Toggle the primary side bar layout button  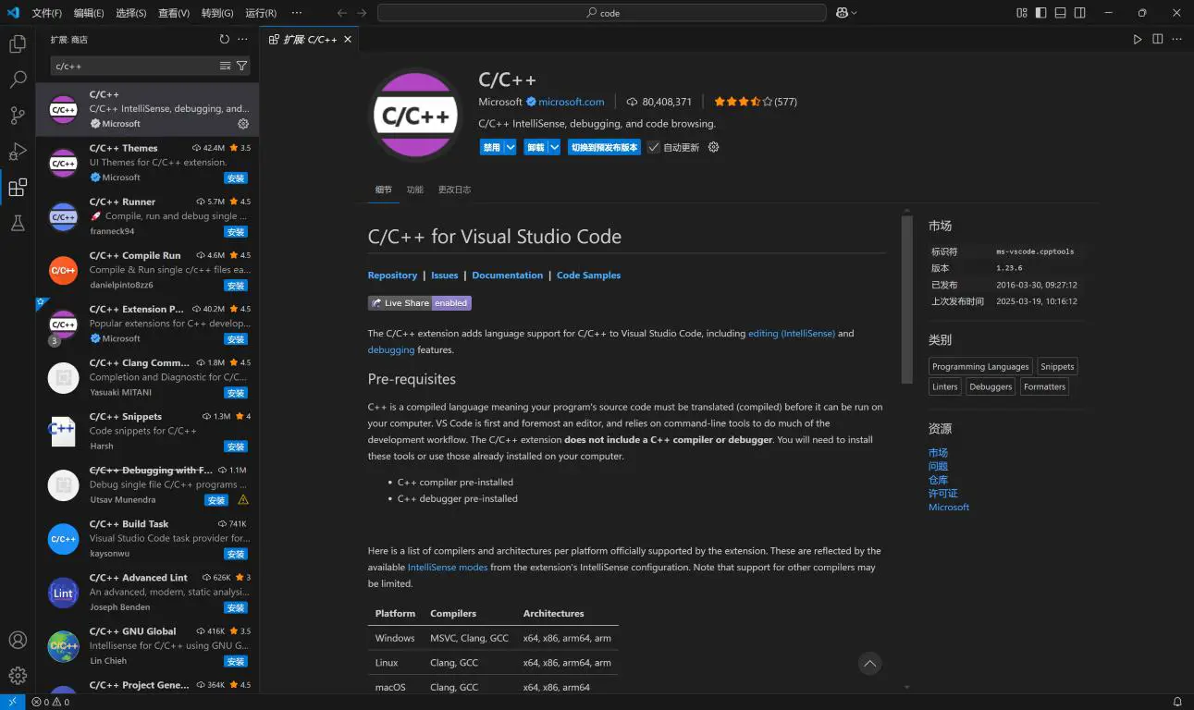1040,13
